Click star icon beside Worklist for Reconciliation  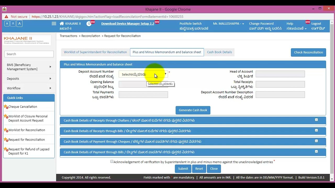click(6, 130)
